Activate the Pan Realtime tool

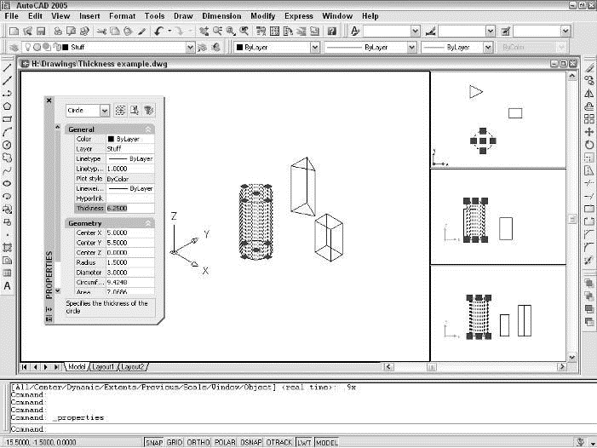pyautogui.click(x=204, y=32)
